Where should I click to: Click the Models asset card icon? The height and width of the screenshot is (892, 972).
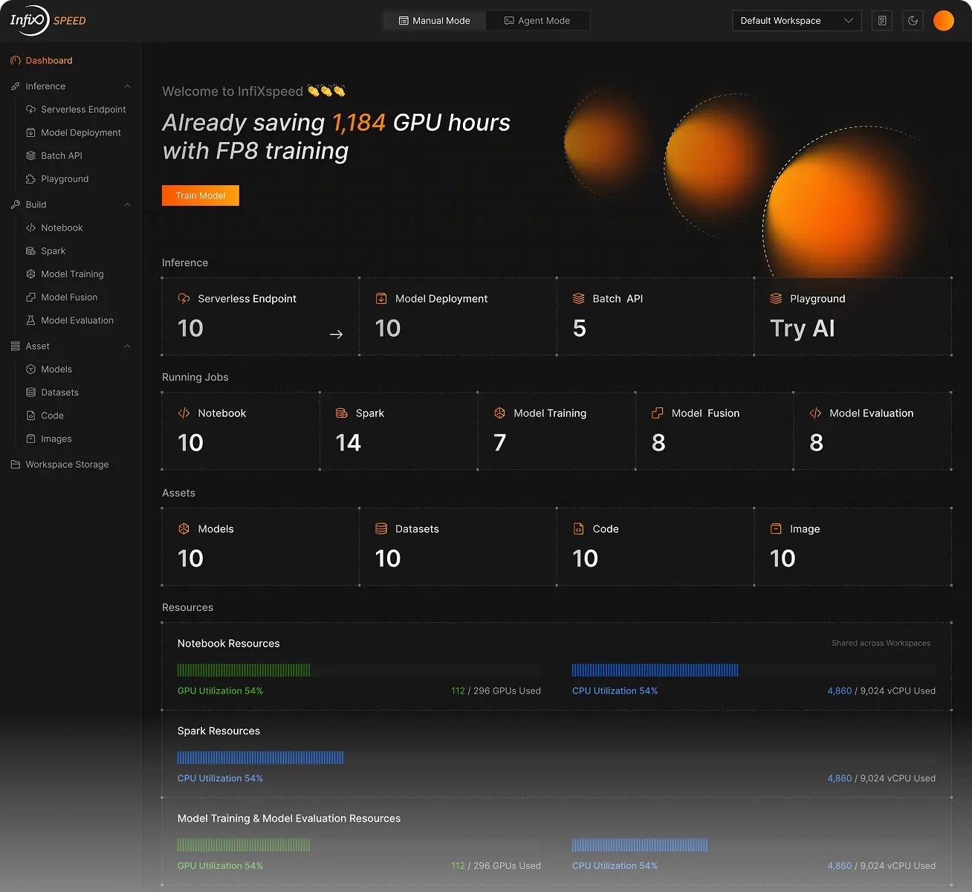coord(184,529)
